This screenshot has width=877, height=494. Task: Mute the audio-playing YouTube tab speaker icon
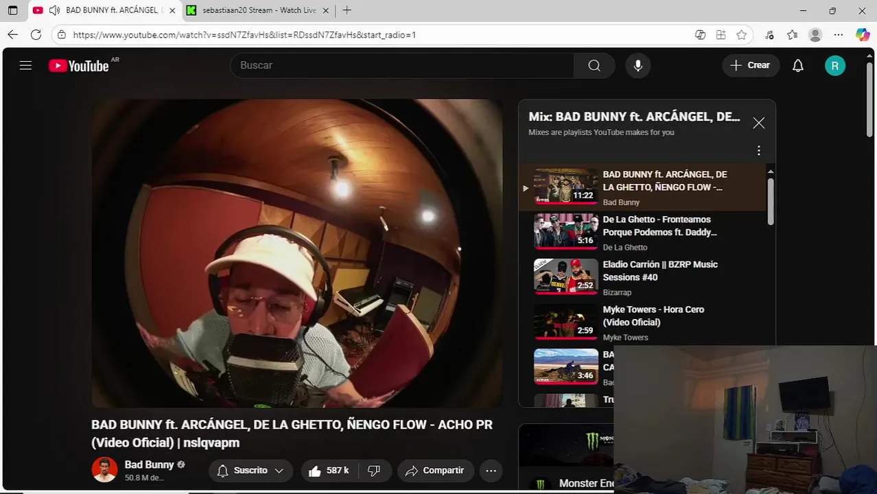54,10
